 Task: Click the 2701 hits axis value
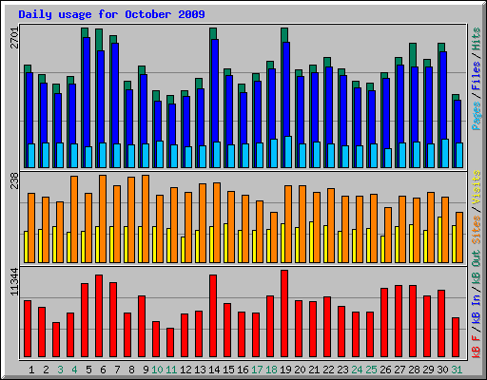coord(14,38)
